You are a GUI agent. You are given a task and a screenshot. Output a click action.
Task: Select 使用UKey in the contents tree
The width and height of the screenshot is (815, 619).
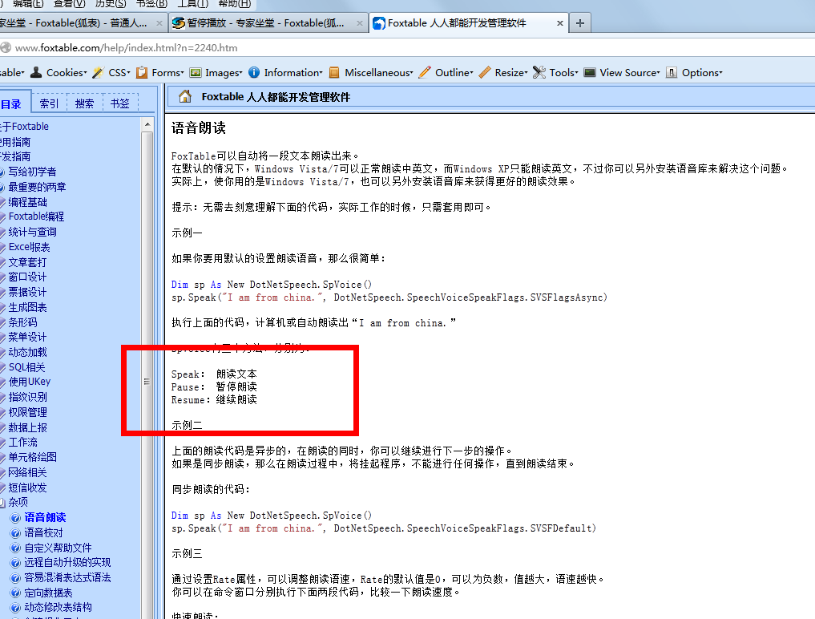coord(30,382)
